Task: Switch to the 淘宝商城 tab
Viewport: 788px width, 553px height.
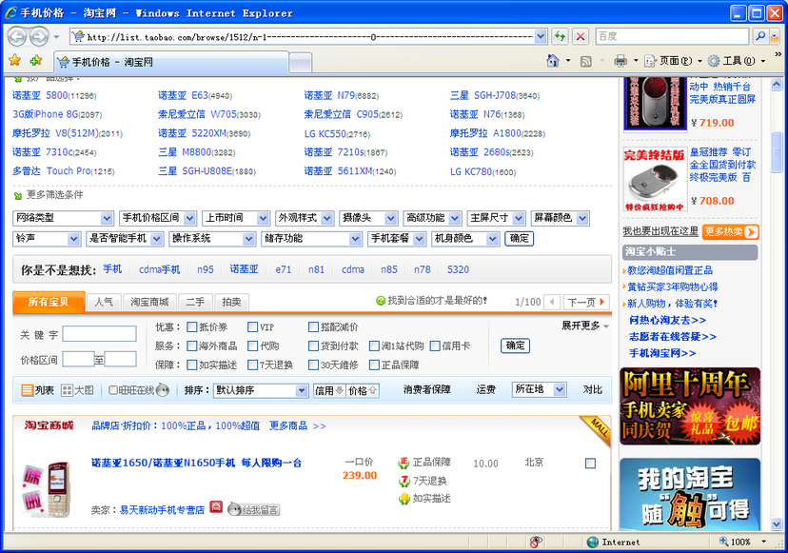Action: pos(149,302)
